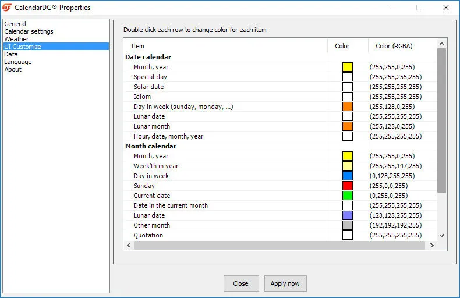
Task: Click the Apply now button
Action: (285, 283)
